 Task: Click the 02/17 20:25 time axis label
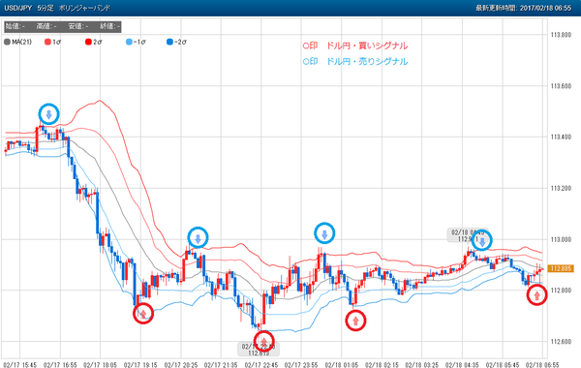[181, 365]
